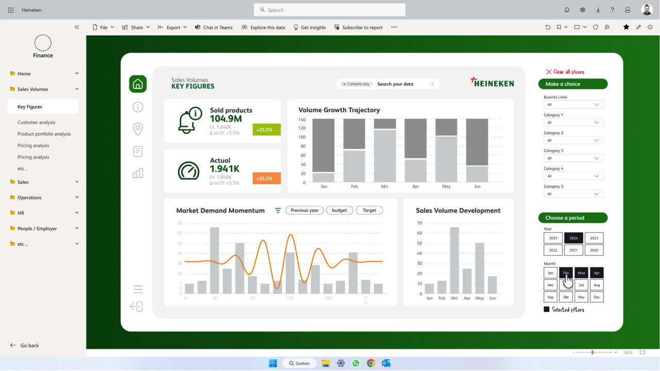Open the notifications bell icon

click(567, 10)
